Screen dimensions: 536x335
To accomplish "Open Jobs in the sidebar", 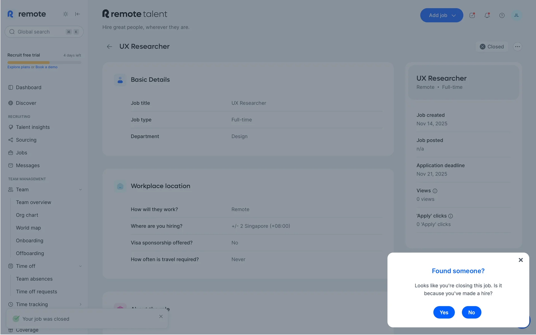I will click(x=21, y=153).
